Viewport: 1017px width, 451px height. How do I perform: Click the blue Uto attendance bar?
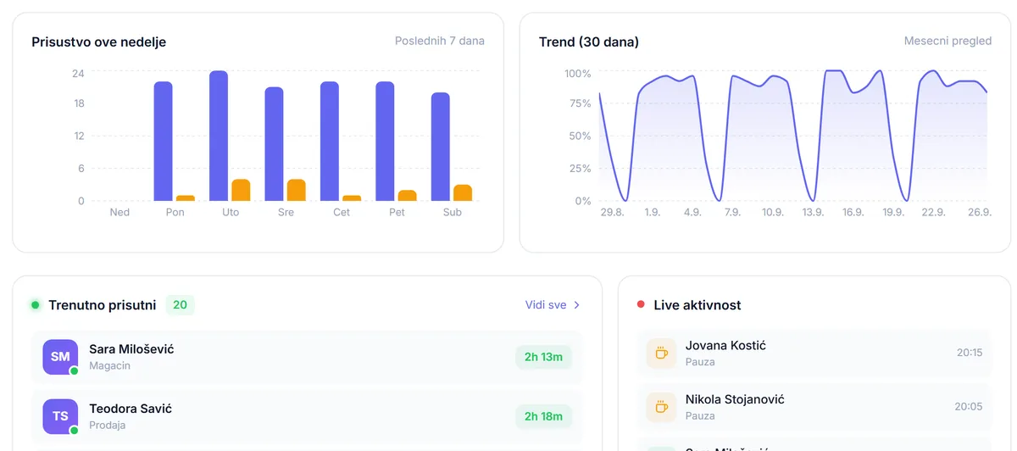tap(219, 136)
